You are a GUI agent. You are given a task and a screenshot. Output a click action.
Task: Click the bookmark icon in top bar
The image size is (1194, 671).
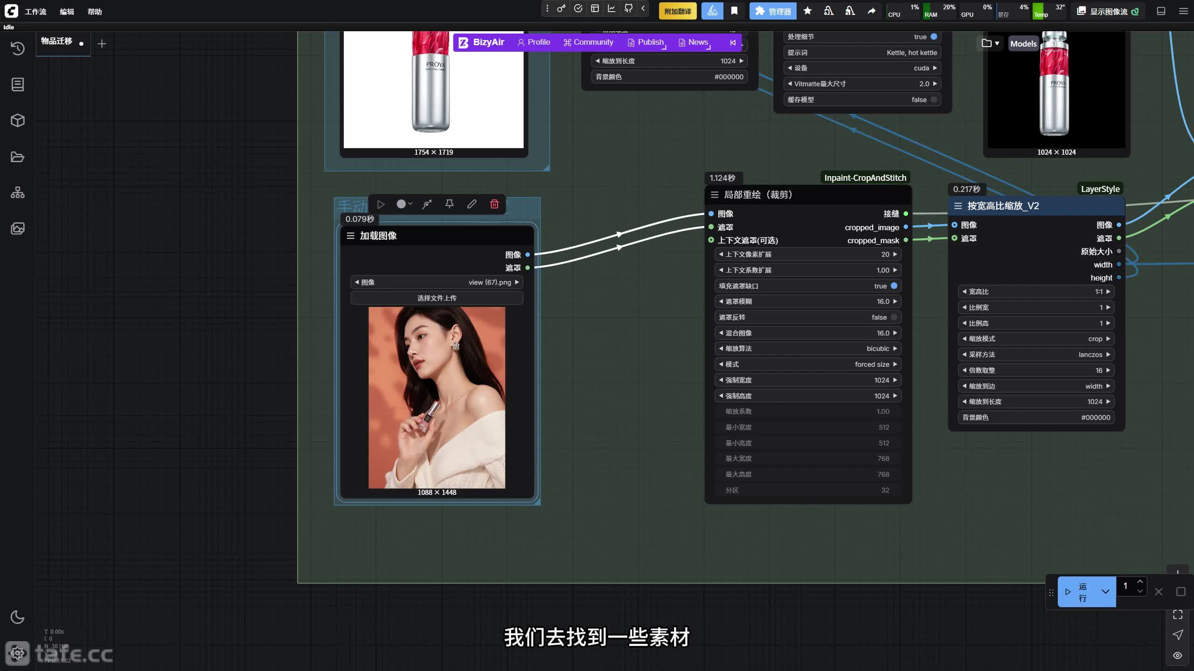tap(735, 11)
